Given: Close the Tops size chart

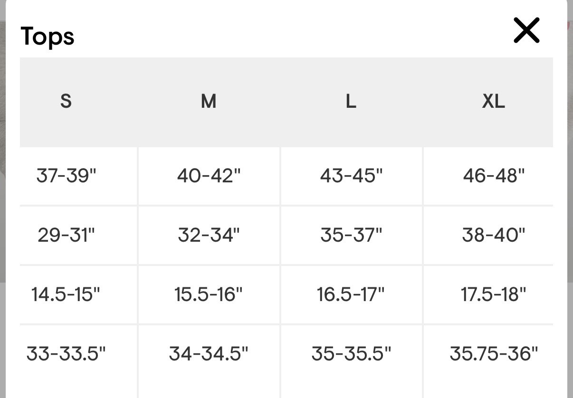Looking at the screenshot, I should click(526, 31).
